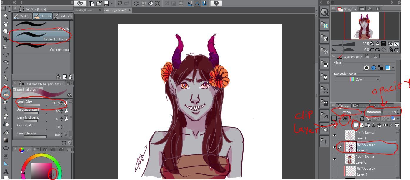
Task: Switch to the death_flower document tab
Action: [x=84, y=10]
